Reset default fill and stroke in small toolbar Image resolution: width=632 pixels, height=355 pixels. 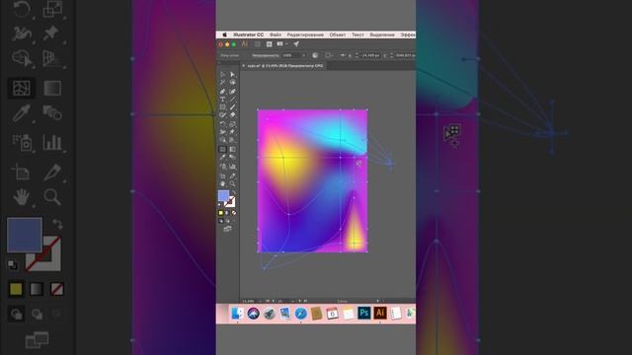click(219, 205)
